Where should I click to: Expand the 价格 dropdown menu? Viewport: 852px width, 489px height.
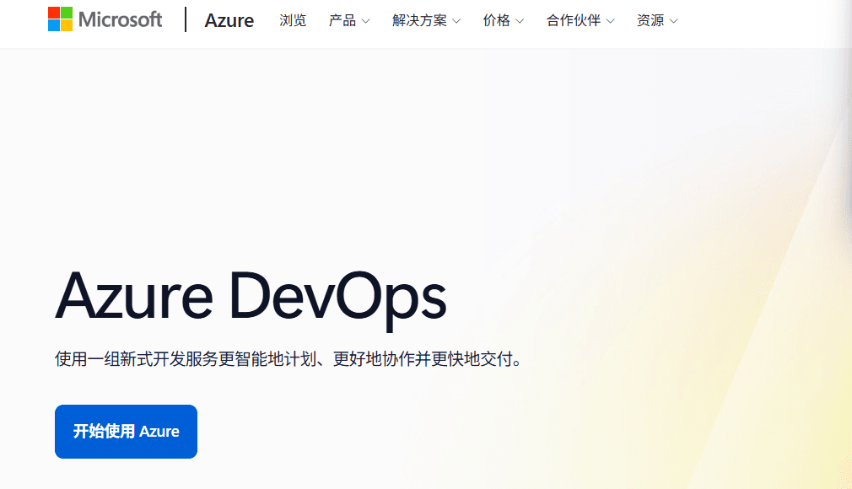click(x=503, y=20)
